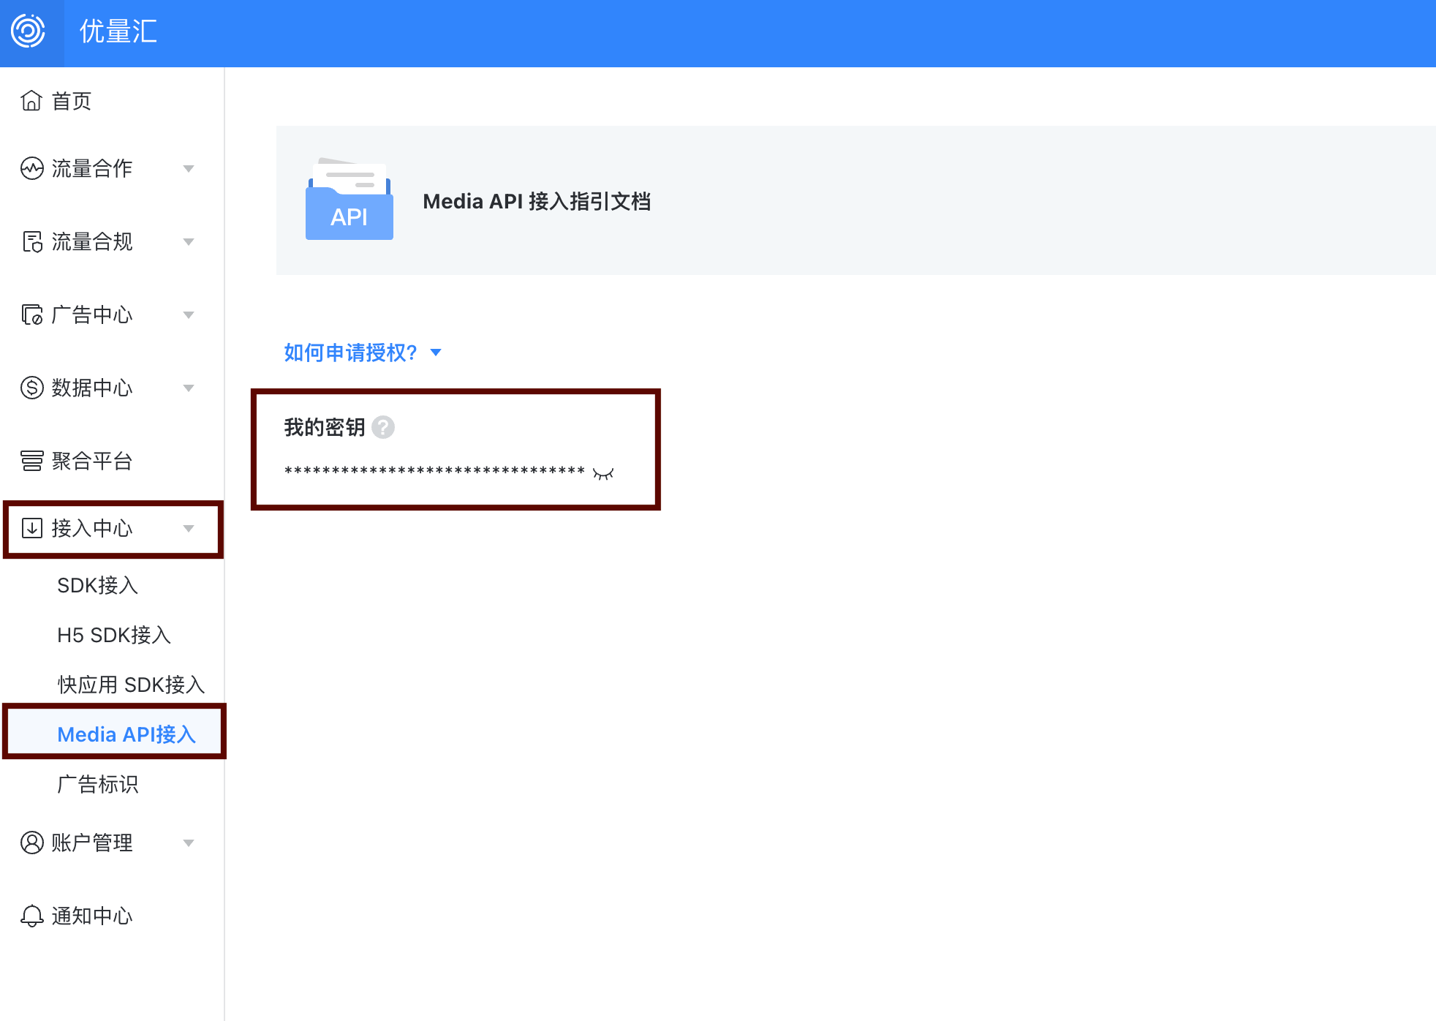Viewport: 1436px width, 1021px height.
Task: Reveal the masked secret key
Action: point(603,472)
